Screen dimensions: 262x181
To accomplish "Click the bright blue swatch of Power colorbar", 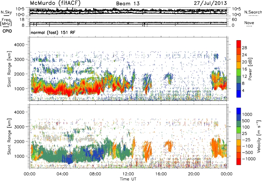I will tap(239, 94).
